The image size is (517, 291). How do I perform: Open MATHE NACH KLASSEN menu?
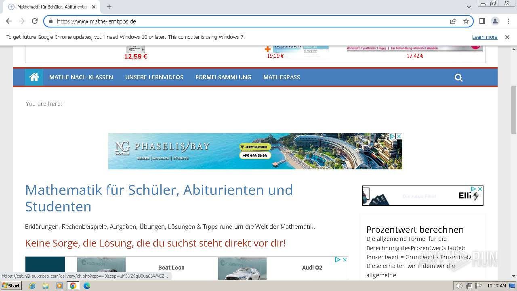click(x=81, y=77)
